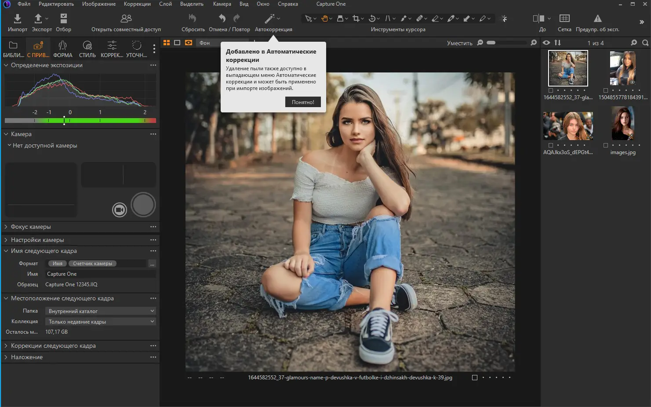Click the Понятно! button in the tooltip
Image resolution: width=651 pixels, height=407 pixels.
[303, 102]
